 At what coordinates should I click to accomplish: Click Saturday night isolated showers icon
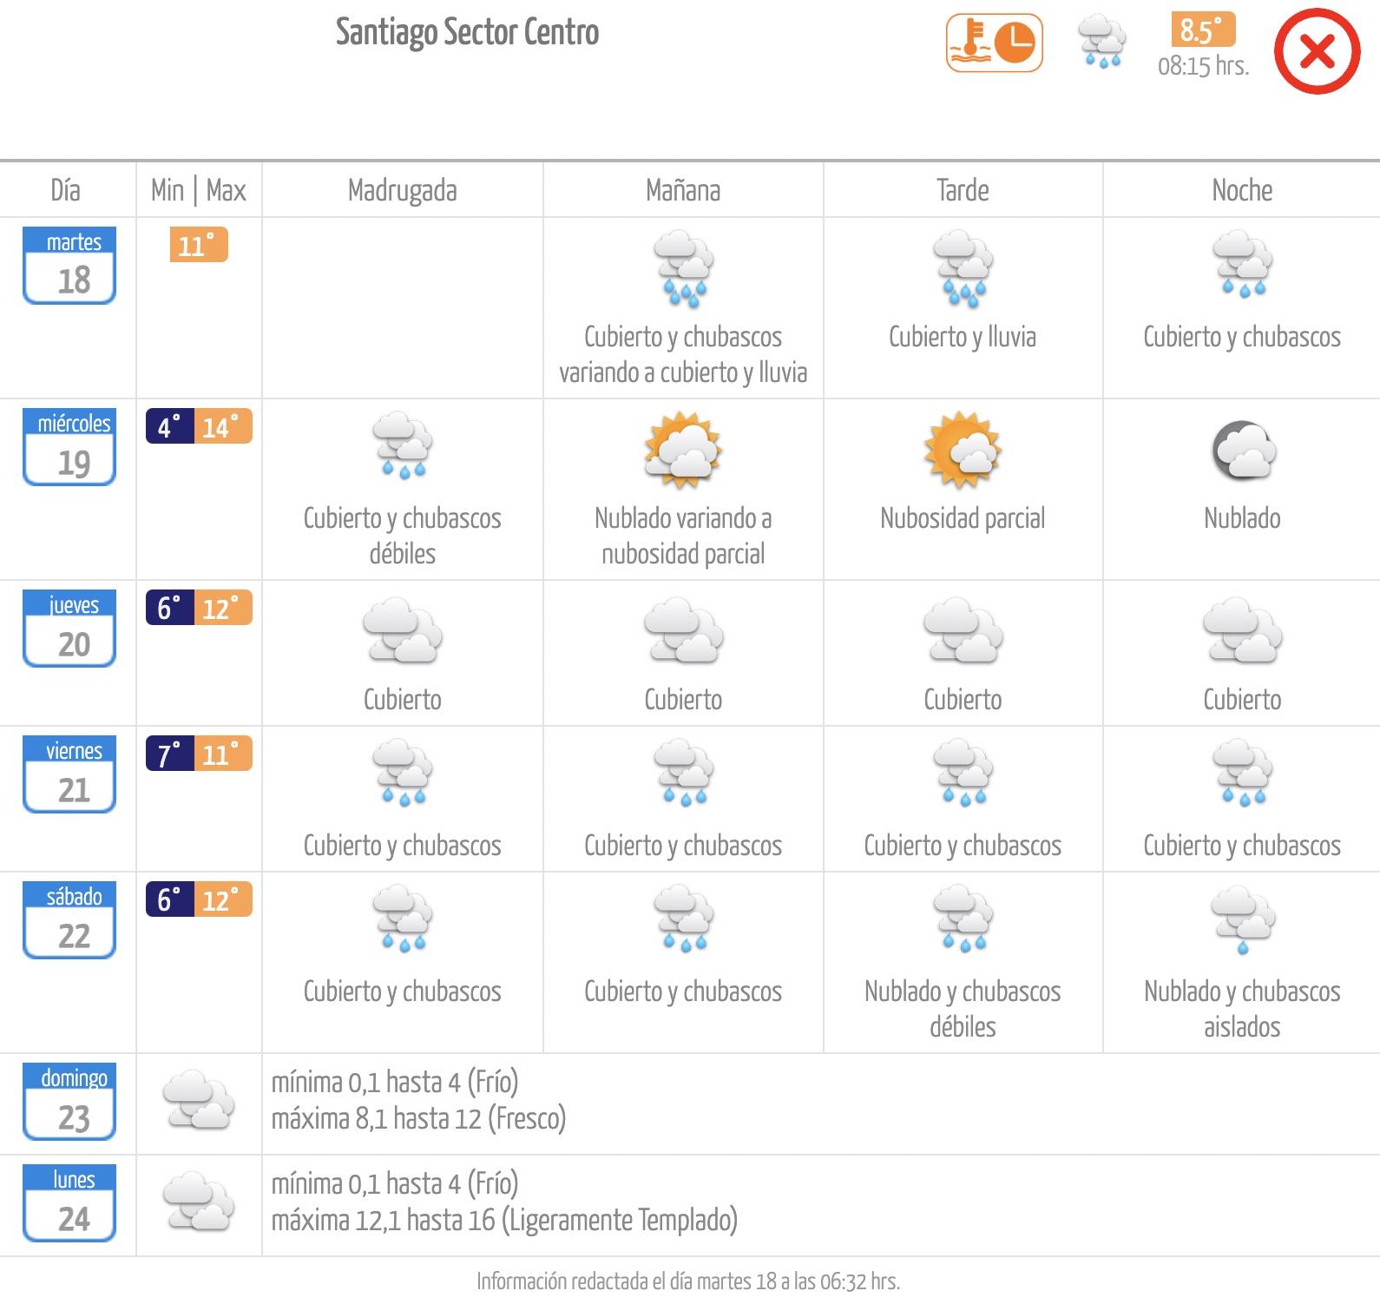[x=1244, y=920]
